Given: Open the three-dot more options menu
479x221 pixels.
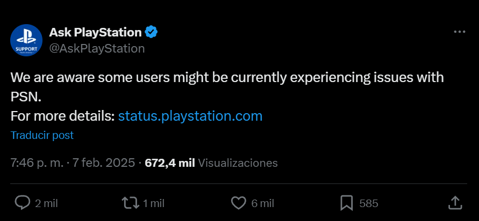Looking at the screenshot, I should click(x=459, y=32).
